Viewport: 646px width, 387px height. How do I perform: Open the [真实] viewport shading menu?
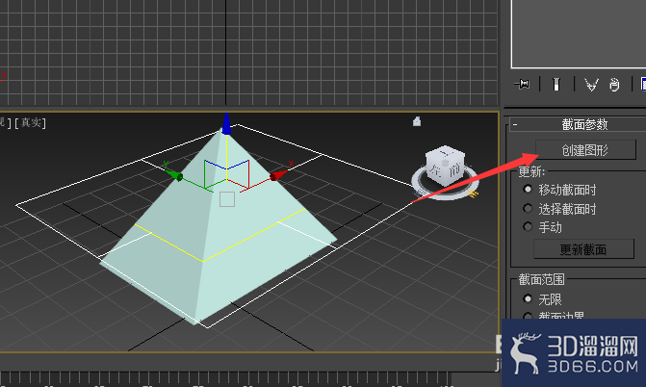pyautogui.click(x=31, y=122)
